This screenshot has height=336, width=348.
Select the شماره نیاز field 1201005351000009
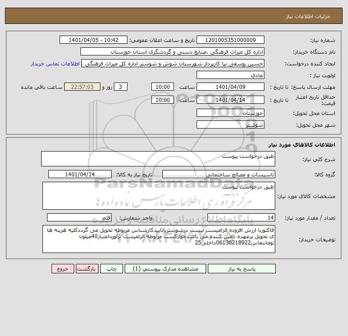point(230,40)
